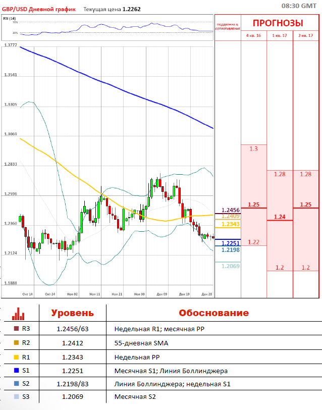This screenshot has height=410, width=322.
Task: Click the 'Обоснование' table column header
Action: (213, 313)
